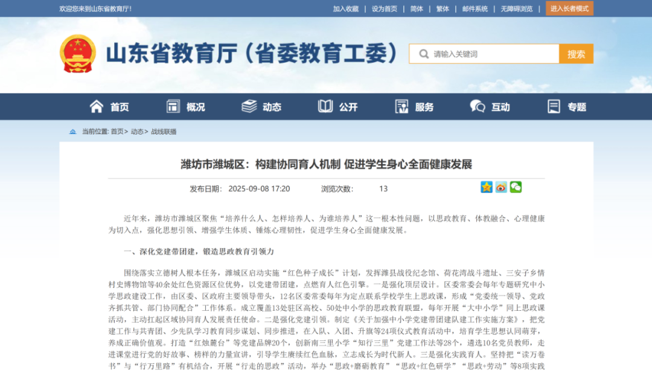Share article to Weibo icon
Image resolution: width=652 pixels, height=373 pixels.
click(x=501, y=187)
